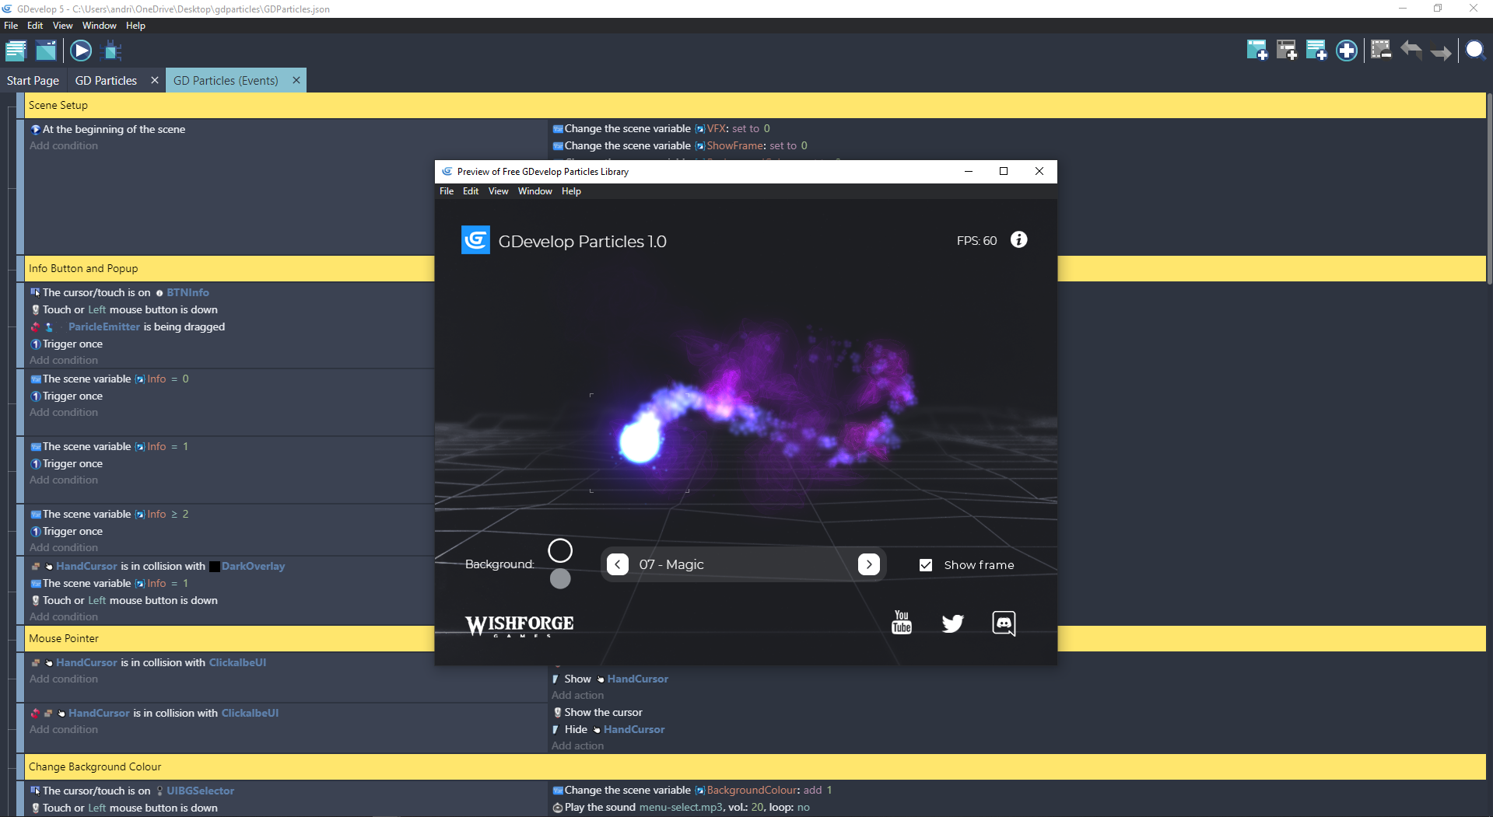Click the Discord icon in the preview
Image resolution: width=1493 pixels, height=817 pixels.
click(x=1004, y=623)
